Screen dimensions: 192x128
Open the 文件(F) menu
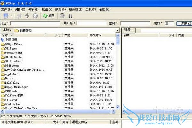(x=6, y=9)
